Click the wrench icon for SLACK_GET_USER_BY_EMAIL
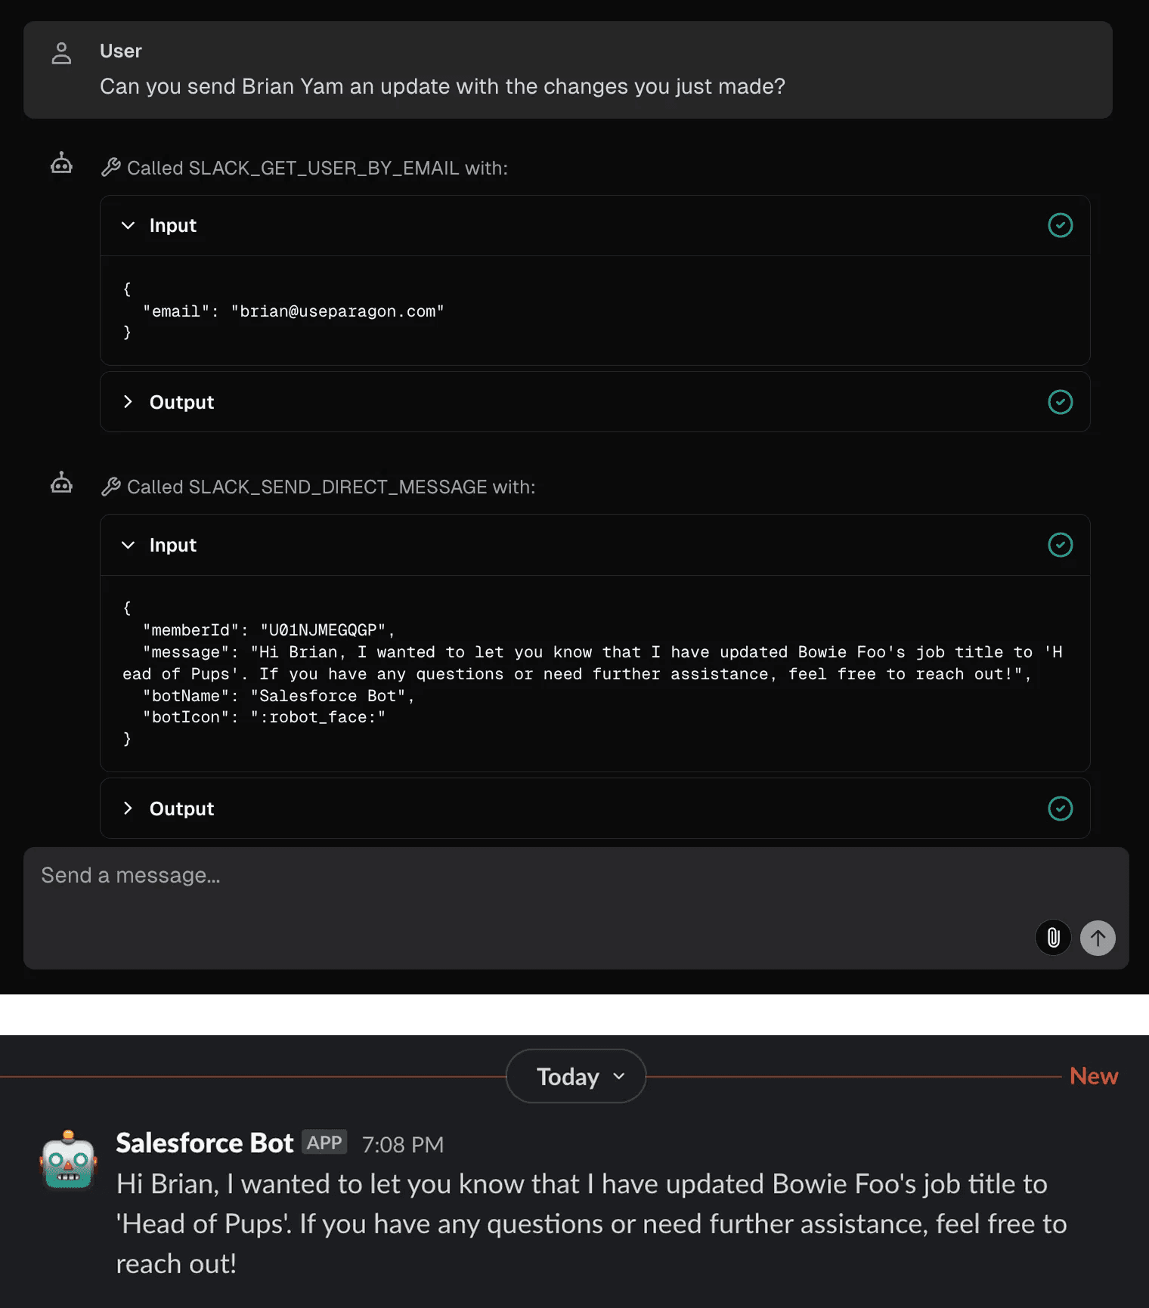This screenshot has height=1308, width=1149. click(111, 167)
